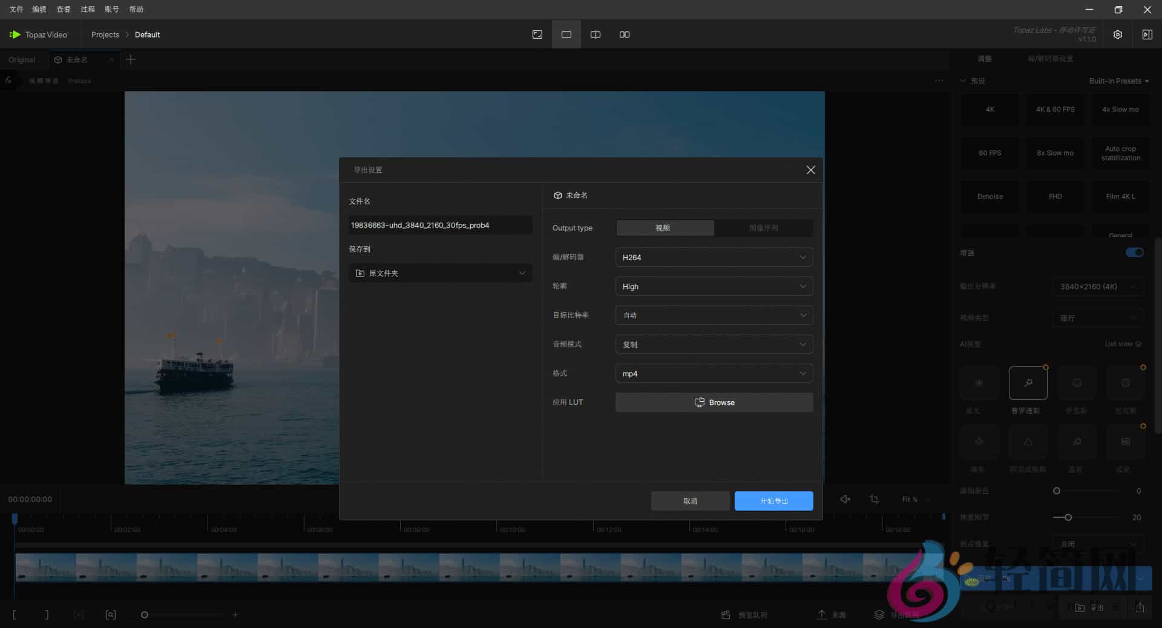The image size is (1162, 628).
Task: Click the 开始导出 button to start export
Action: (x=773, y=501)
